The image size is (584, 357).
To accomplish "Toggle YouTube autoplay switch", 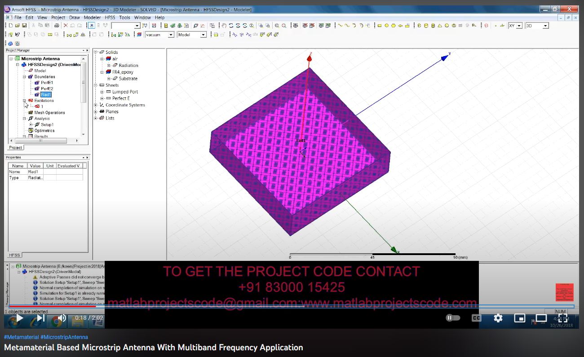I will coord(453,318).
